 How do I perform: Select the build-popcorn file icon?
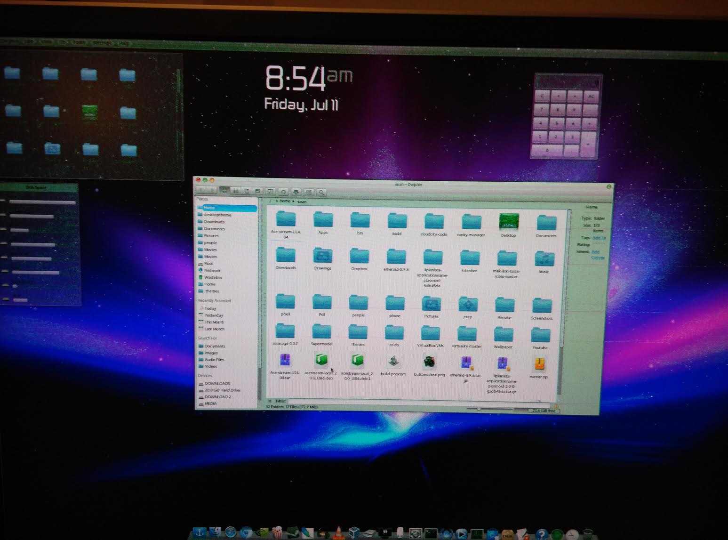tap(393, 362)
